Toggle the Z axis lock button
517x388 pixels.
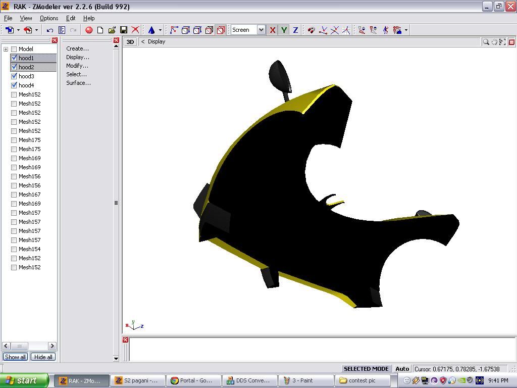(295, 30)
